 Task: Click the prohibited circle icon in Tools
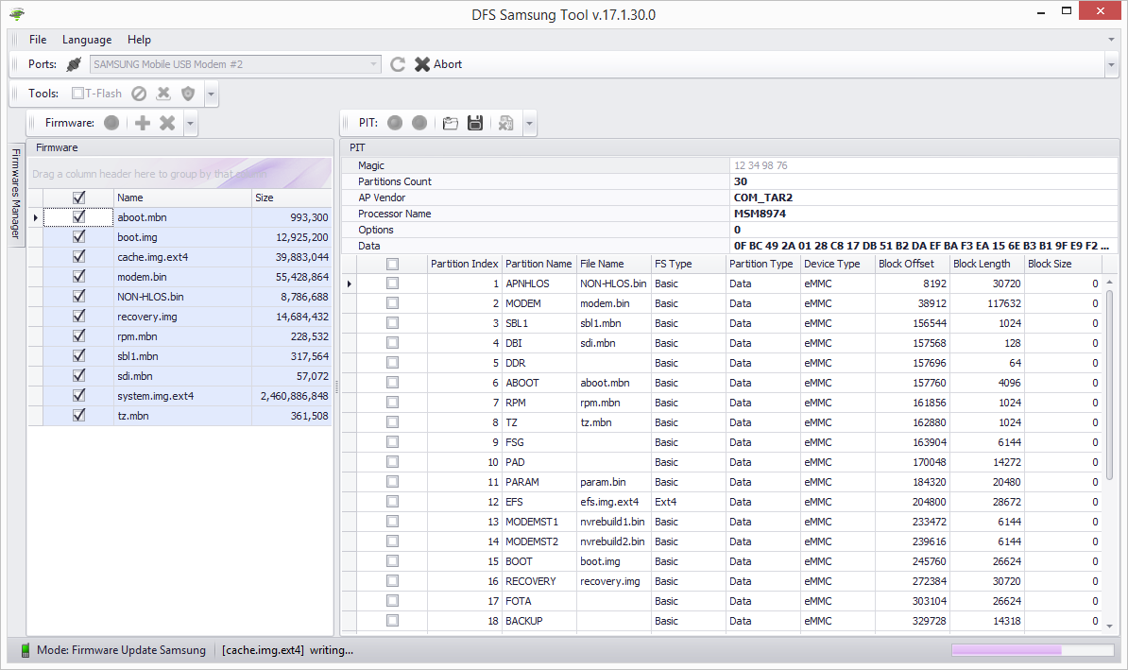coord(139,94)
